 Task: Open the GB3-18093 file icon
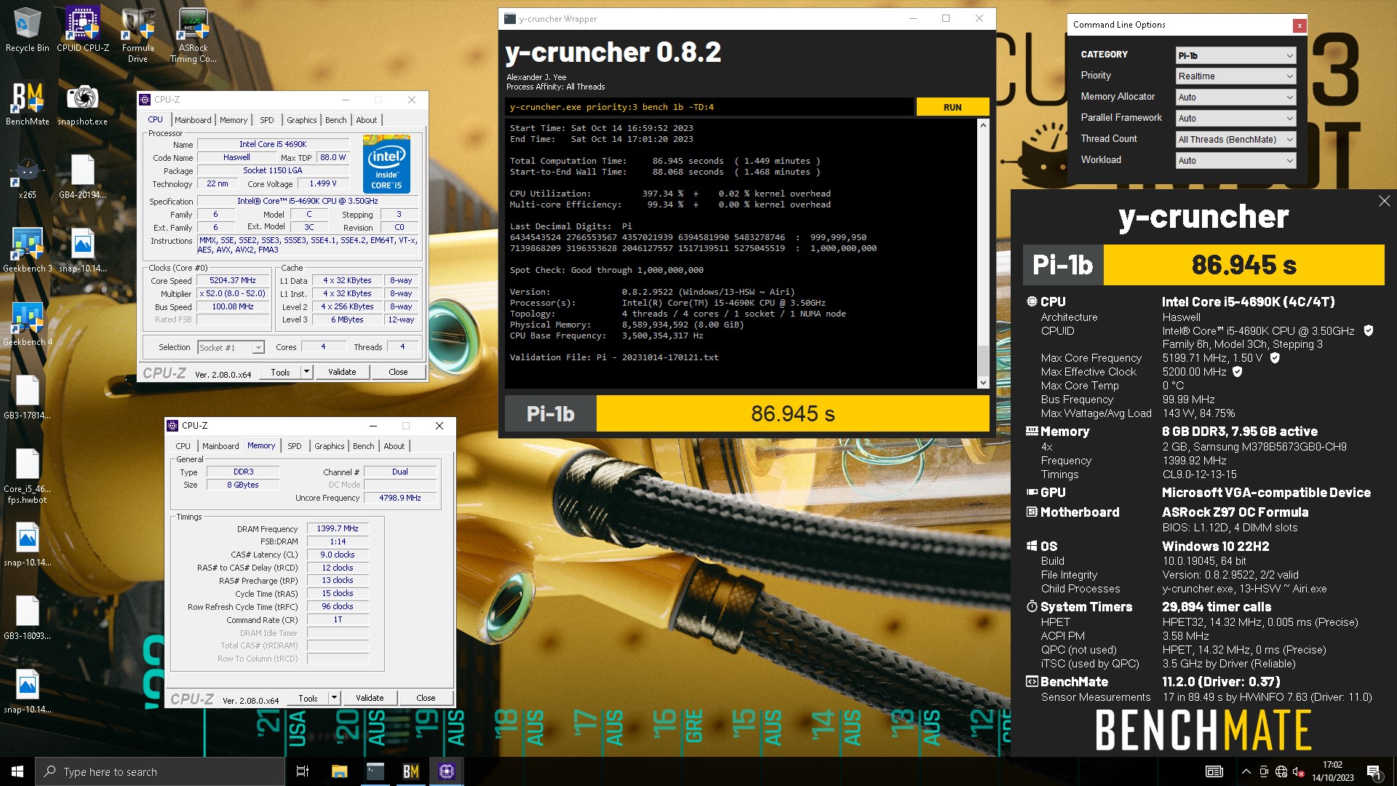(x=28, y=617)
